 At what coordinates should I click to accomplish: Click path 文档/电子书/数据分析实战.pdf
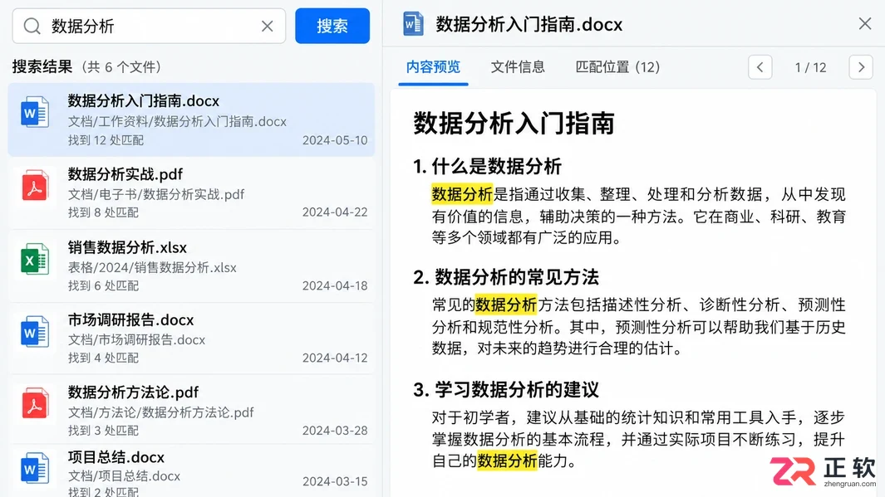click(x=156, y=194)
